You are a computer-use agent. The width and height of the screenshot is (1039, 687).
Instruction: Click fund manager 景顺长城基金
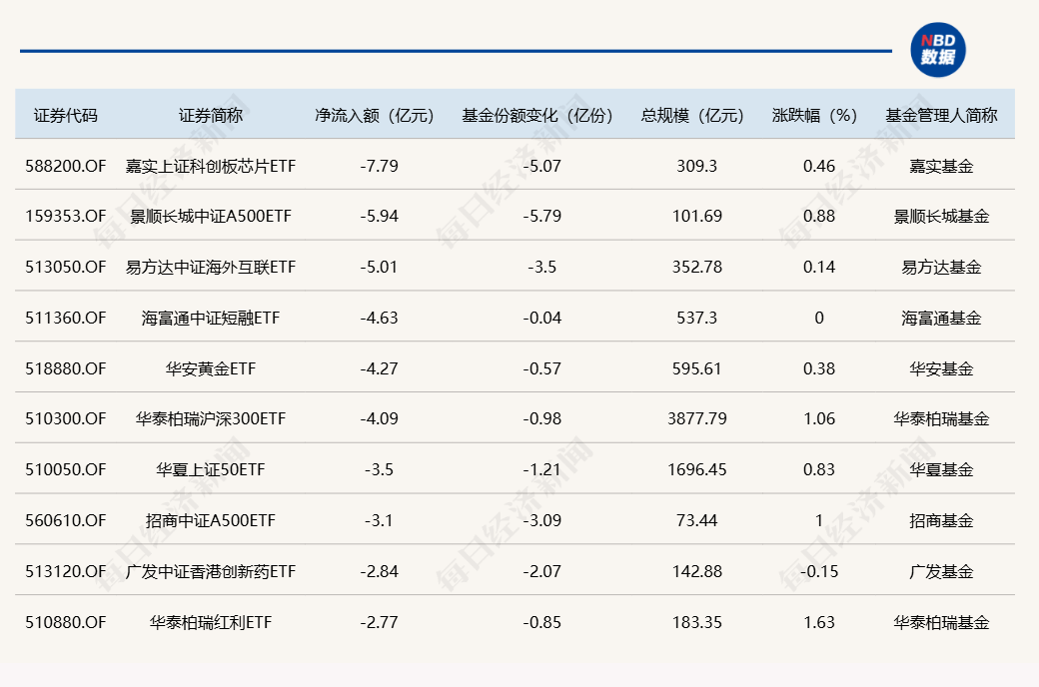[941, 216]
